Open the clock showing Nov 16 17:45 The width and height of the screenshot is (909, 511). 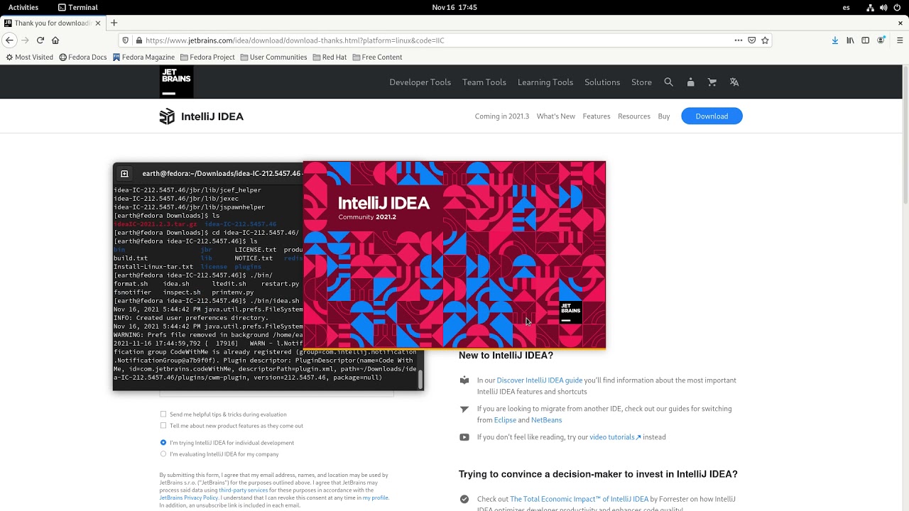[454, 7]
